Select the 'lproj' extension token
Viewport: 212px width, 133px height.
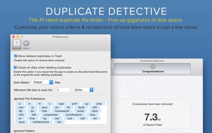tap(22, 122)
